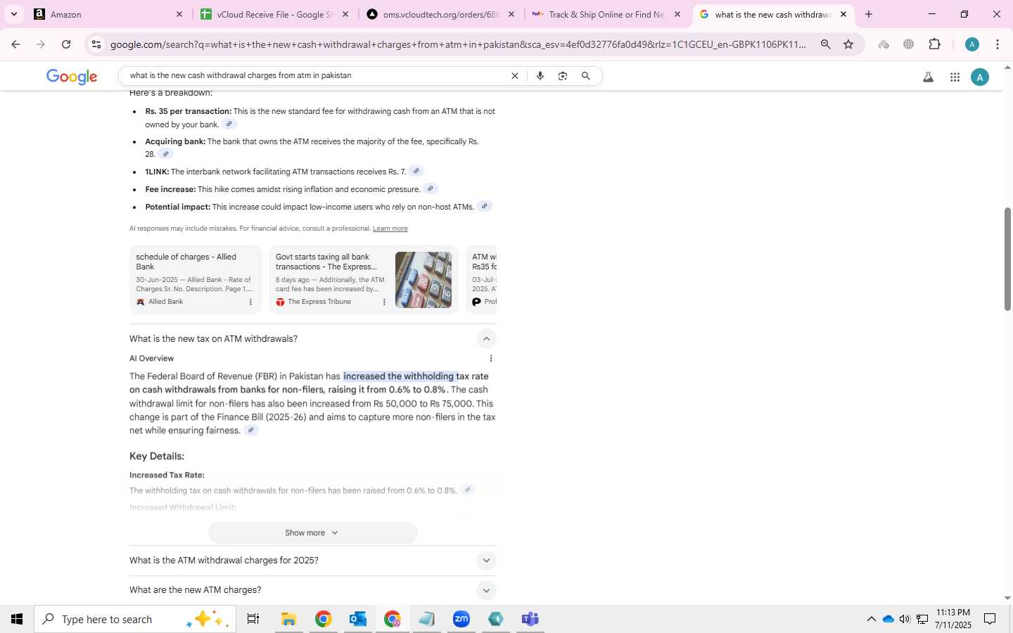The image size is (1013, 633).
Task: Expand 'What is the ATM withdrawal charges for 2025?'
Action: click(486, 561)
